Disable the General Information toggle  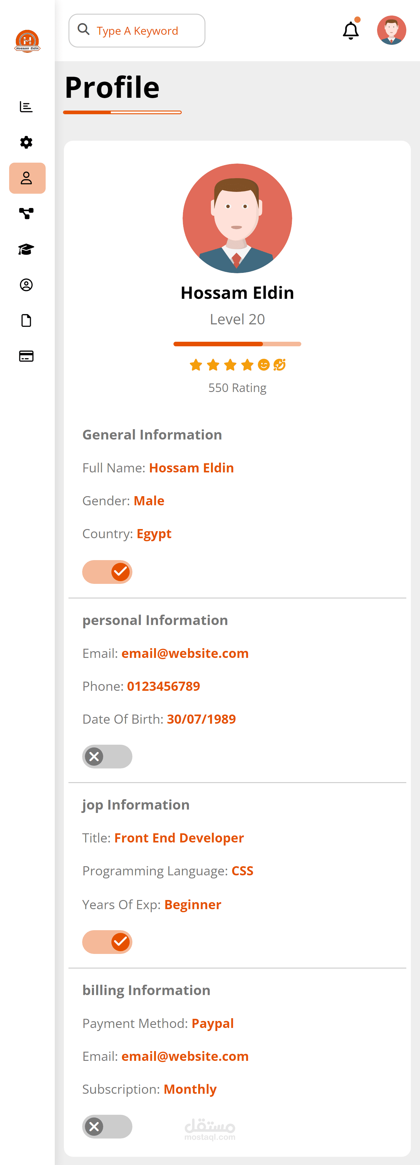coord(107,572)
